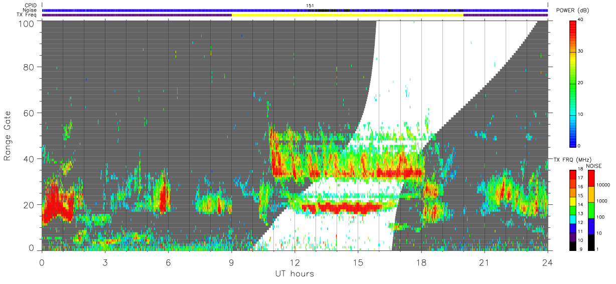Click the CPID label above the plot
Image resolution: width=616 pixels, height=284 pixels.
(31, 6)
